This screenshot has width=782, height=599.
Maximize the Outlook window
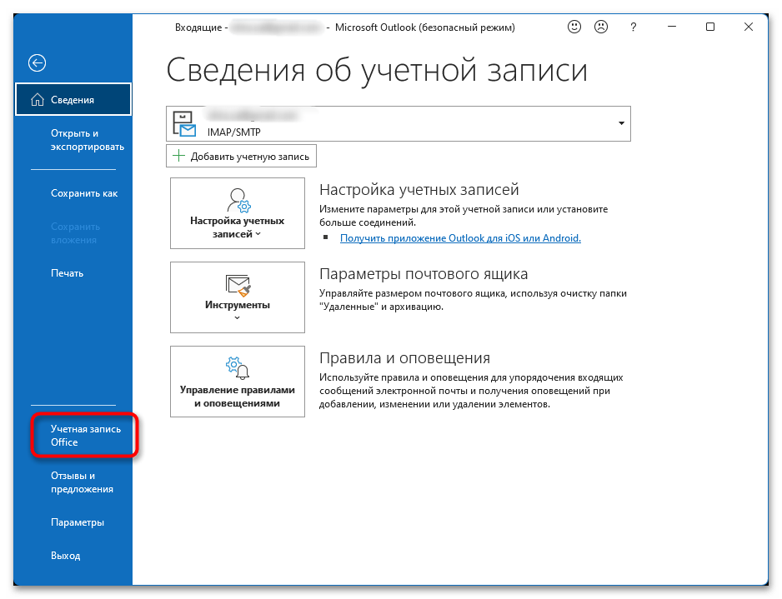coord(710,27)
